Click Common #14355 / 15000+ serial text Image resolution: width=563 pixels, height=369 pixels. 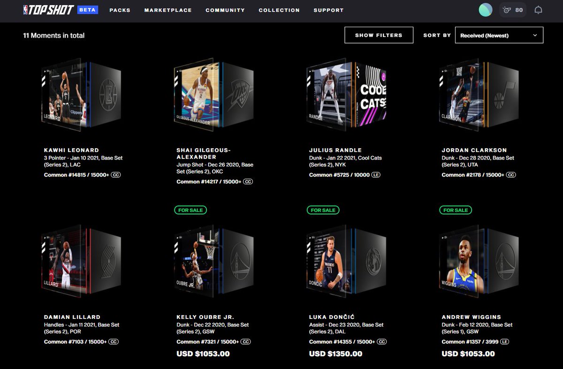tap(342, 342)
